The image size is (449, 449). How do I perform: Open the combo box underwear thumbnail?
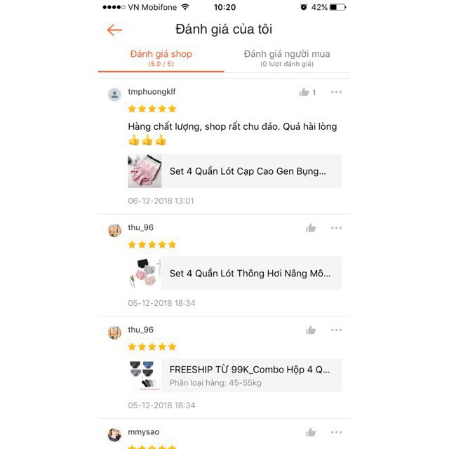145,375
